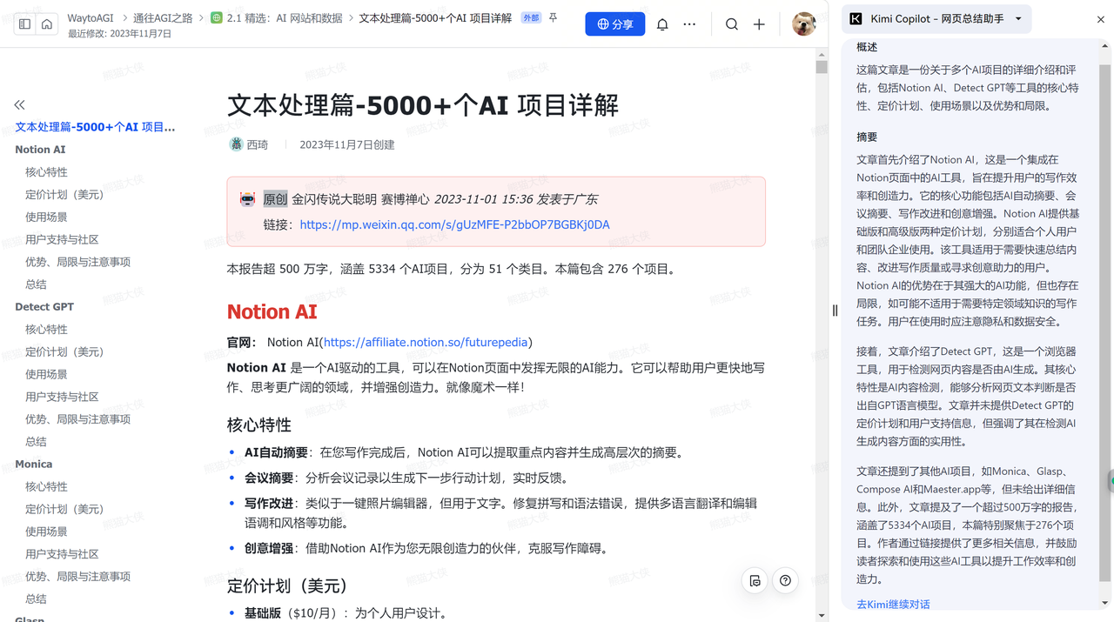Click the robot emoji in pink callout
Image resolution: width=1114 pixels, height=622 pixels.
tap(248, 199)
